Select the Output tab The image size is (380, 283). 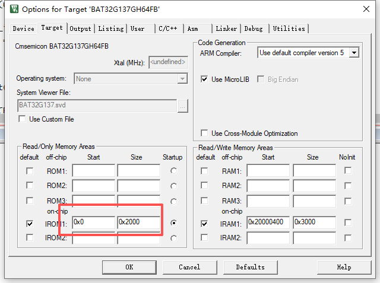[x=81, y=28]
